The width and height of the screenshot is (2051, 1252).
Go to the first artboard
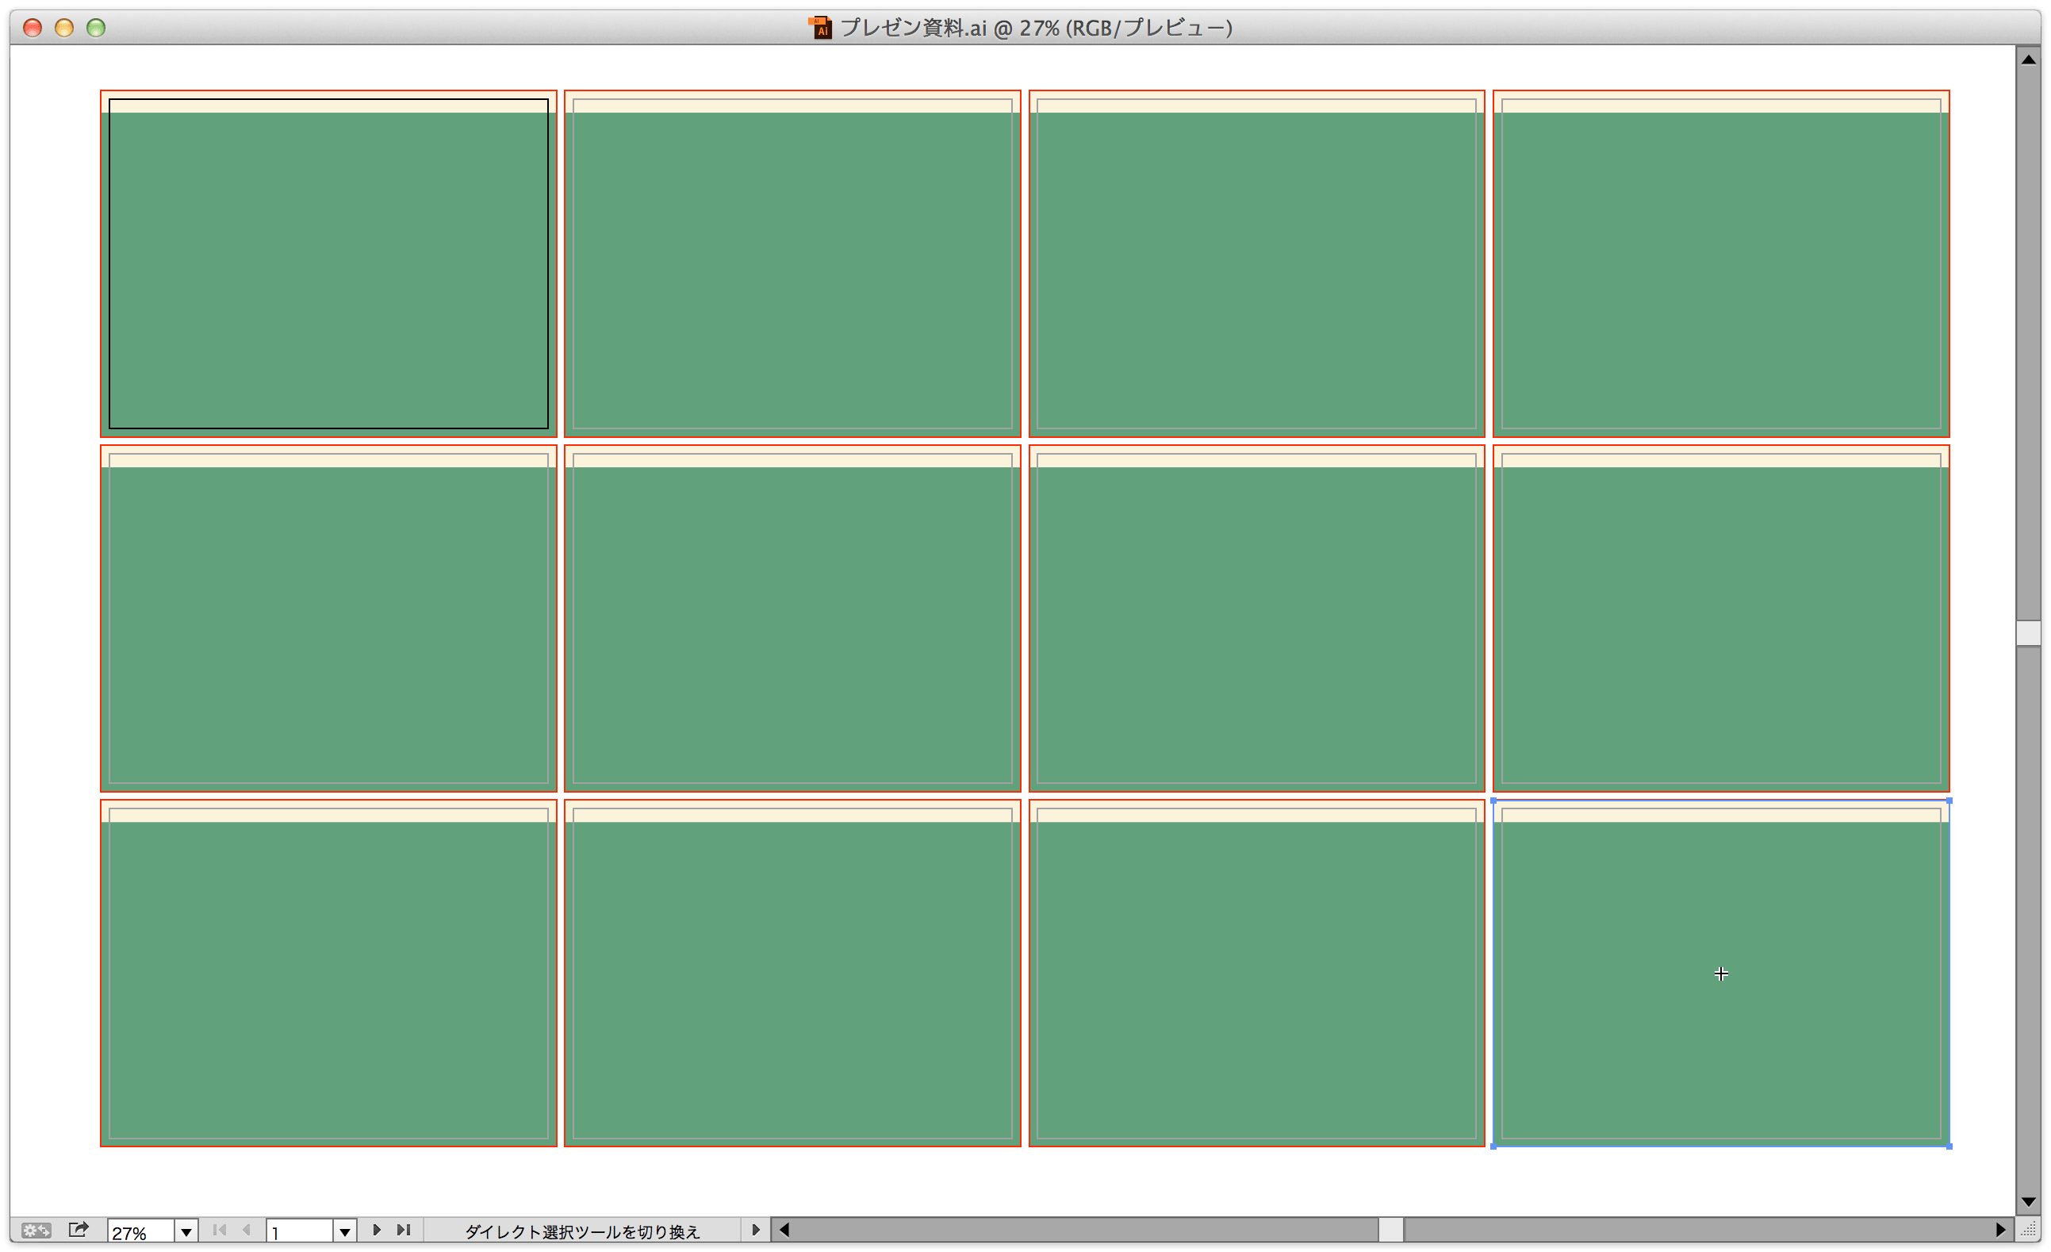pos(219,1231)
